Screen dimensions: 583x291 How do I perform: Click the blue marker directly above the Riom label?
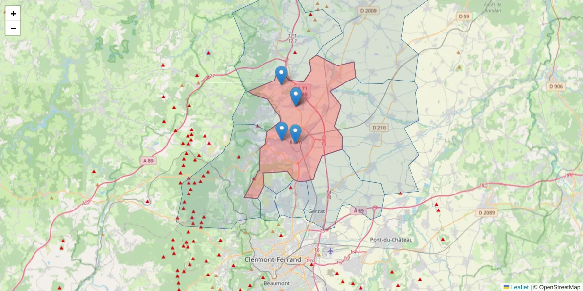point(296,130)
